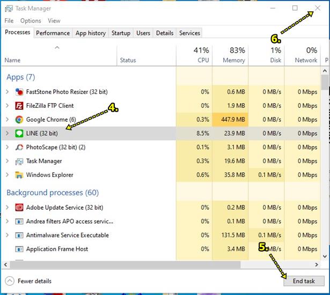330x295 pixels.
Task: Collapse view using the Fewer details arrow icon
Action: point(10,281)
